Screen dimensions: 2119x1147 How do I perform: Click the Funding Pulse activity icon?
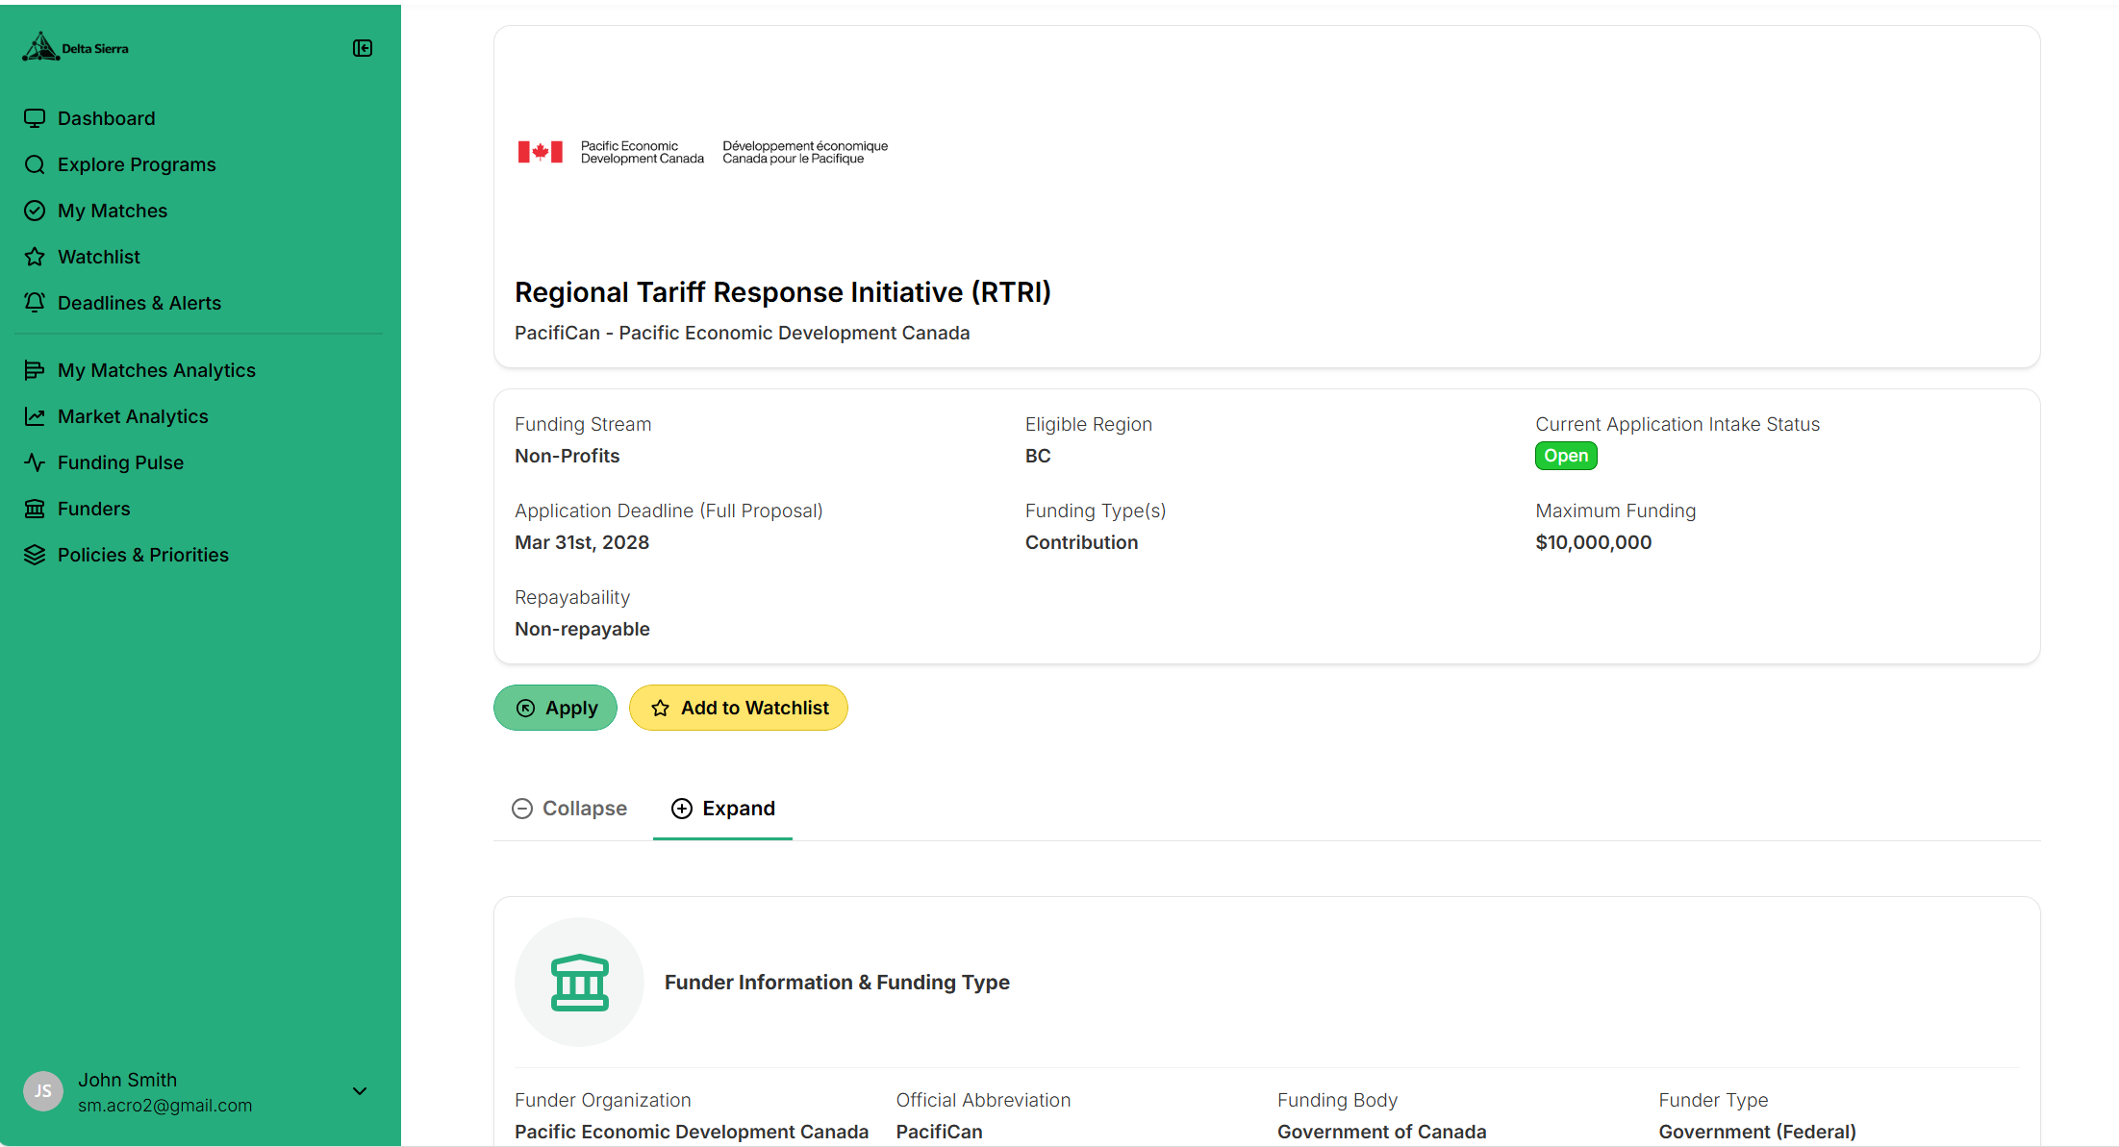(x=35, y=462)
